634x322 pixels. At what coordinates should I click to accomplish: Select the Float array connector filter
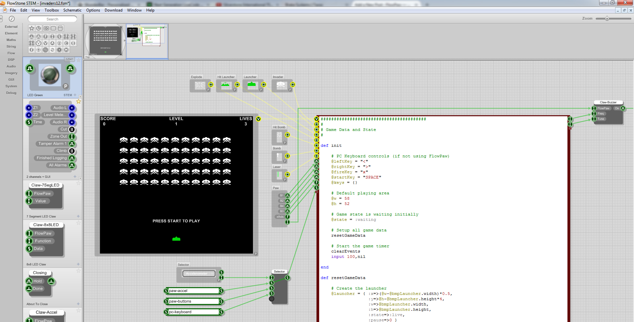point(66,36)
